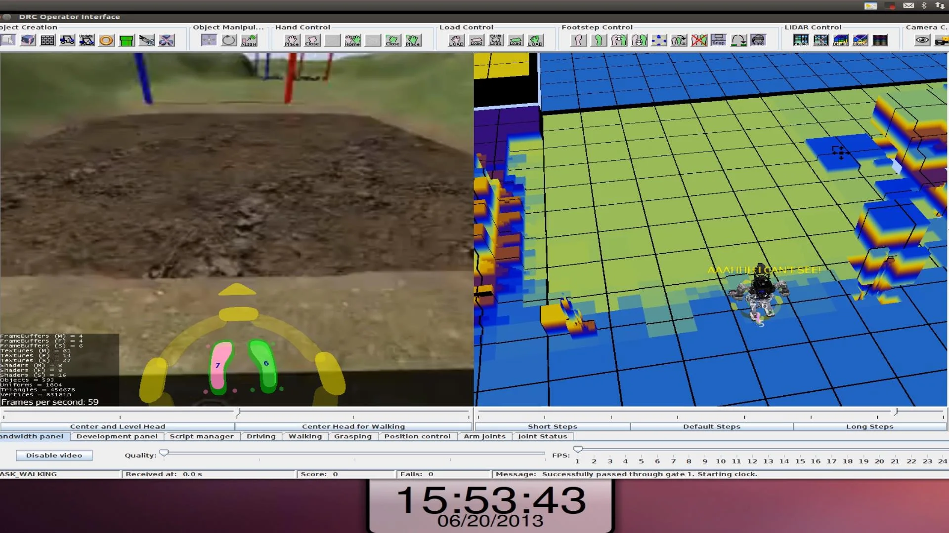Open Position control tab

point(417,436)
